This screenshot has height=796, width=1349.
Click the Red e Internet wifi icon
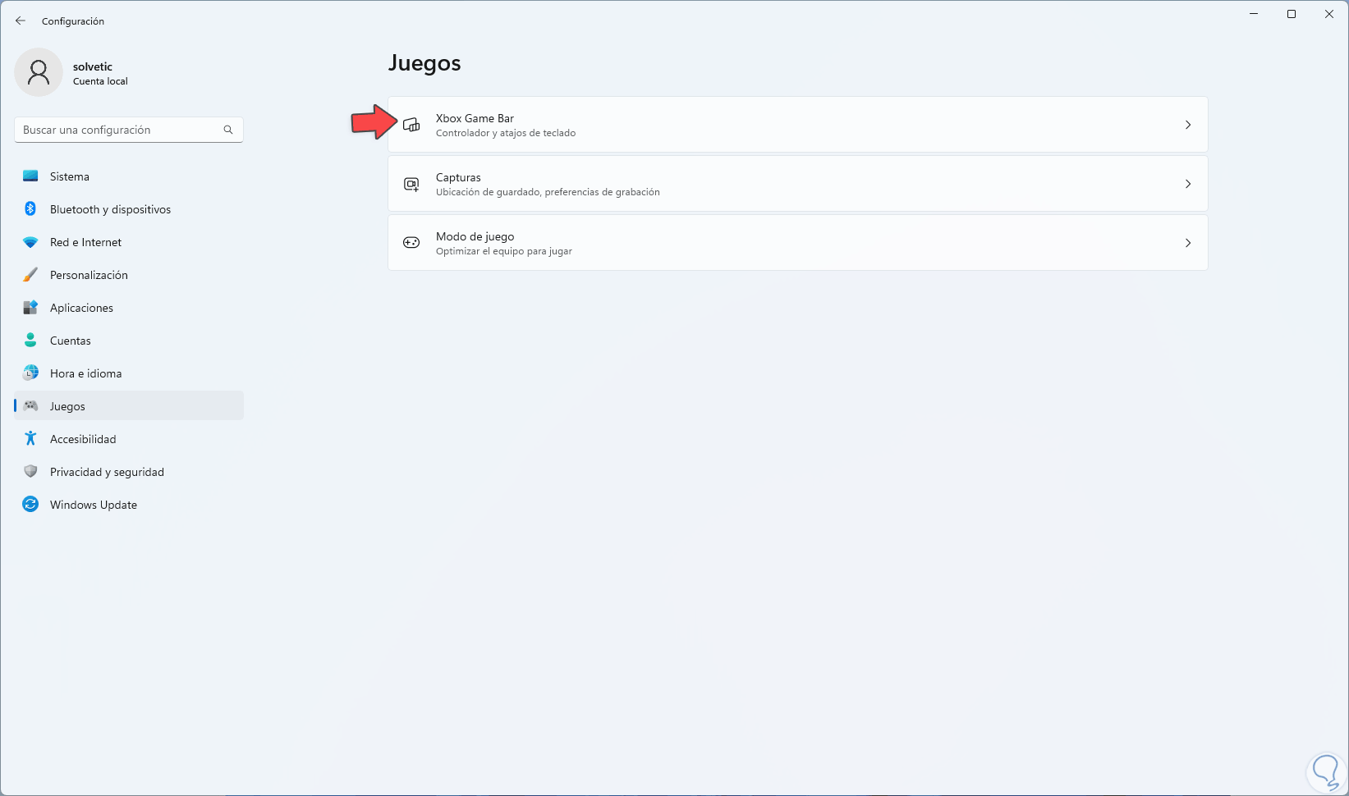point(30,242)
